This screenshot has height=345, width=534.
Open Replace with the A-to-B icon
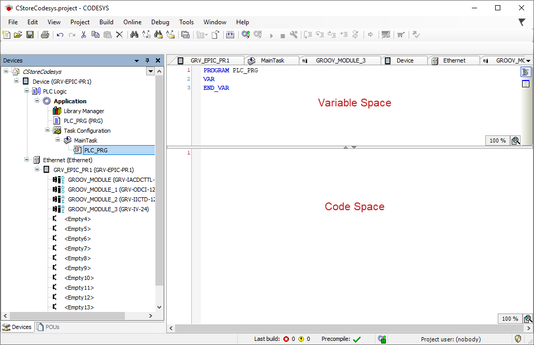[146, 35]
